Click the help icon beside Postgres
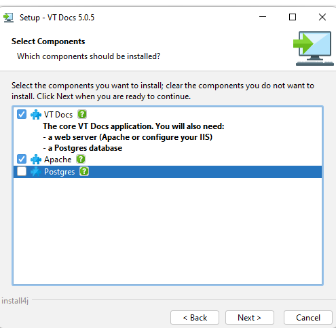Screen dimensions: 336x328 [x=84, y=171]
